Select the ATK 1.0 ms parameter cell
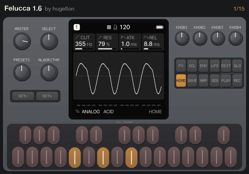The height and width of the screenshot is (174, 249). coord(130,42)
